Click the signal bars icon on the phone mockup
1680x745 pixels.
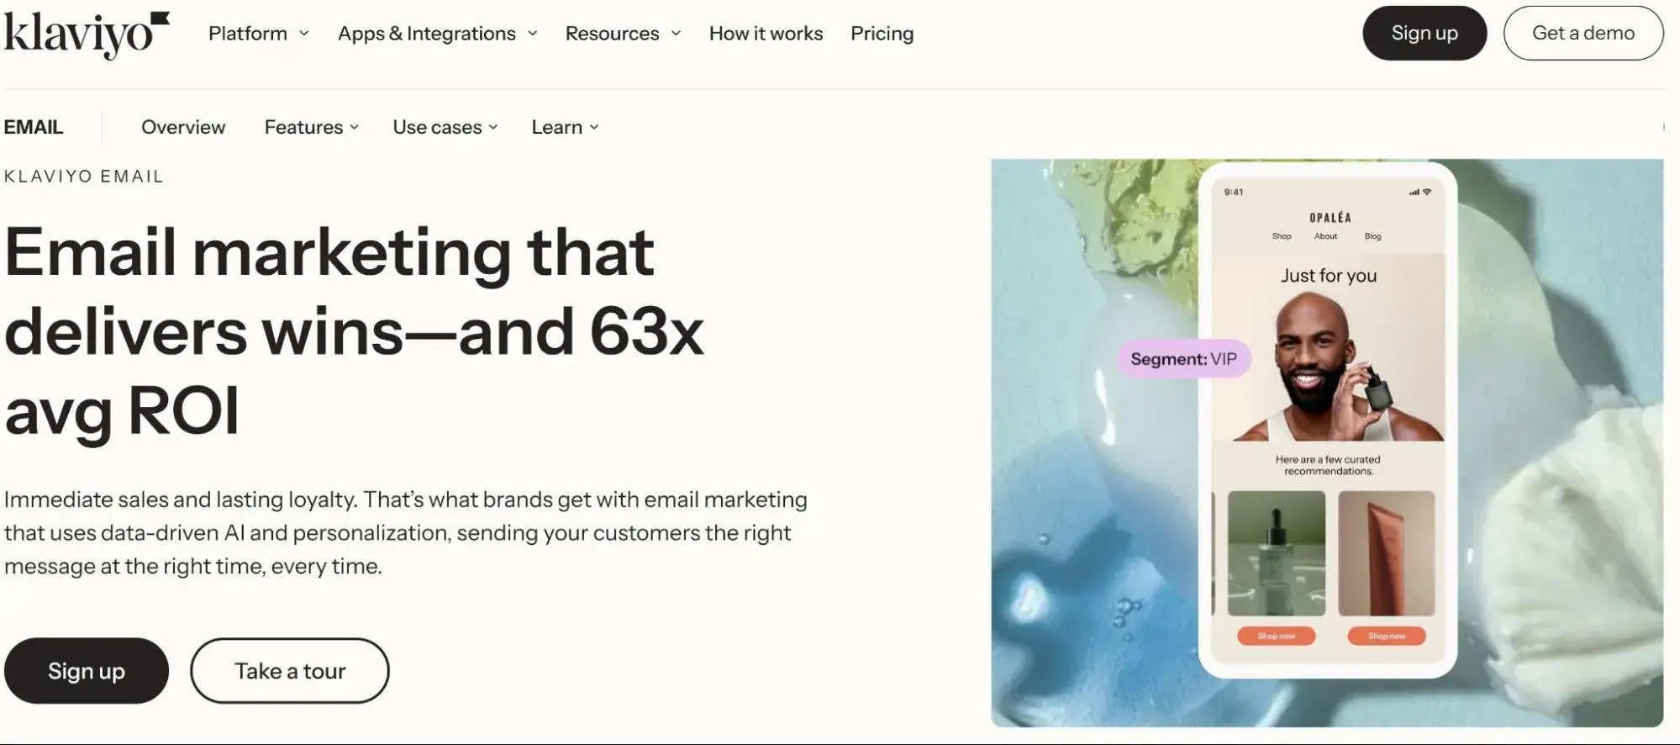(1412, 192)
